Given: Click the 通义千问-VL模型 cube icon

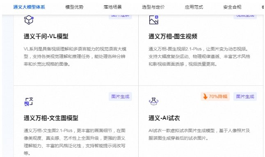Looking at the screenshot, I should coord(29,20).
